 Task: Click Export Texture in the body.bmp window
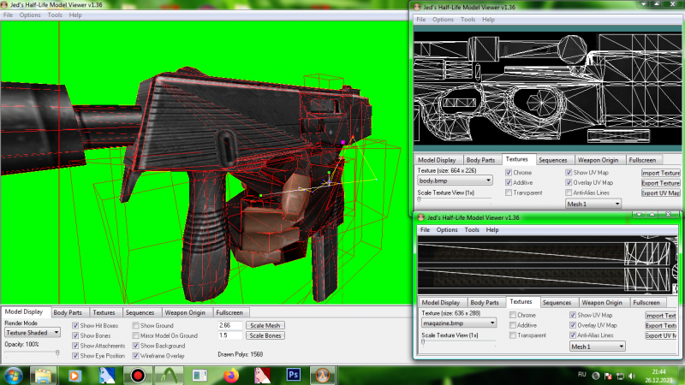coord(660,183)
